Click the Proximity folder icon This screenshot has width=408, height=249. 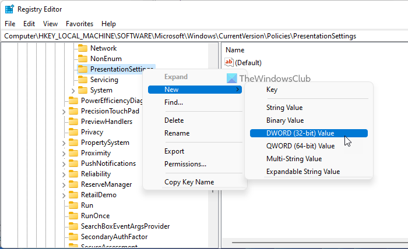(x=73, y=152)
